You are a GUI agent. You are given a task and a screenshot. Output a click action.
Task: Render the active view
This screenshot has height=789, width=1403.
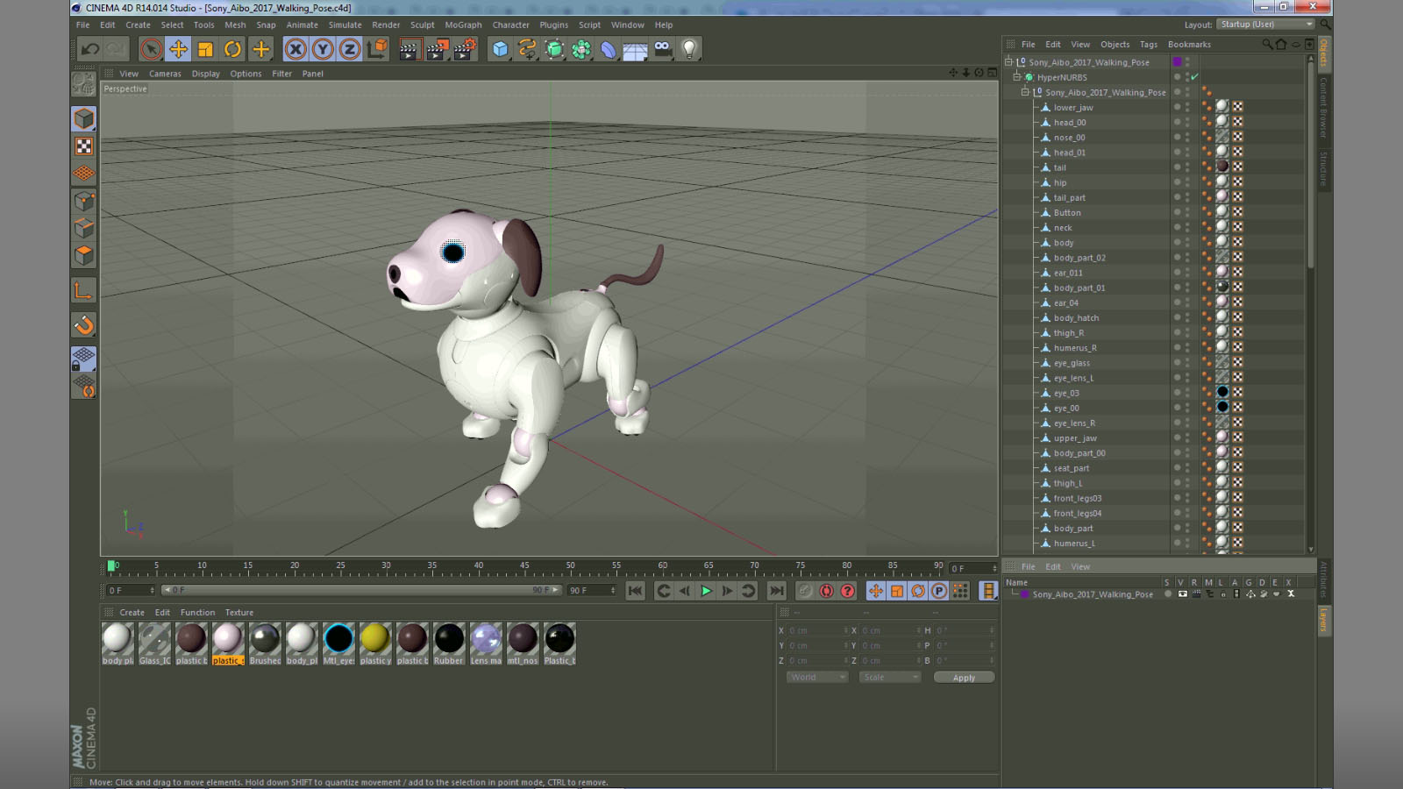click(x=409, y=49)
